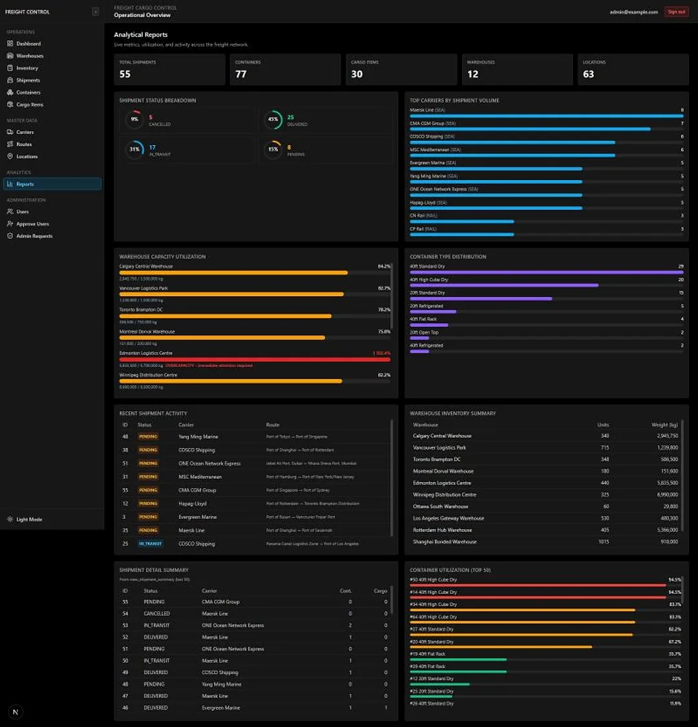Collapse the sidebar with the header arrow
The image size is (698, 727).
(x=96, y=12)
